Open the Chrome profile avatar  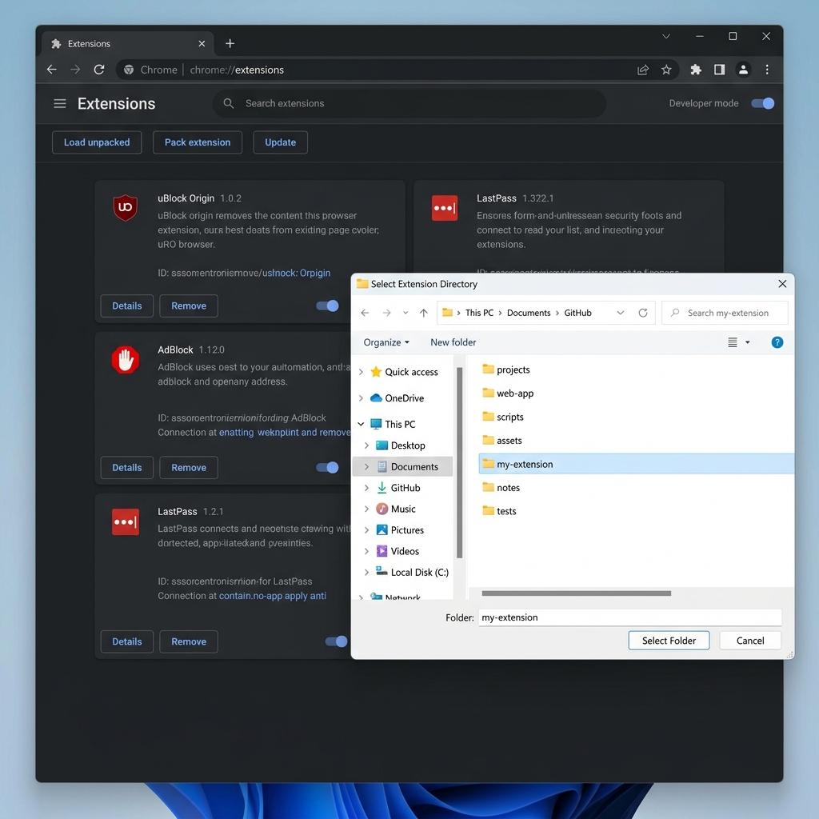point(743,70)
